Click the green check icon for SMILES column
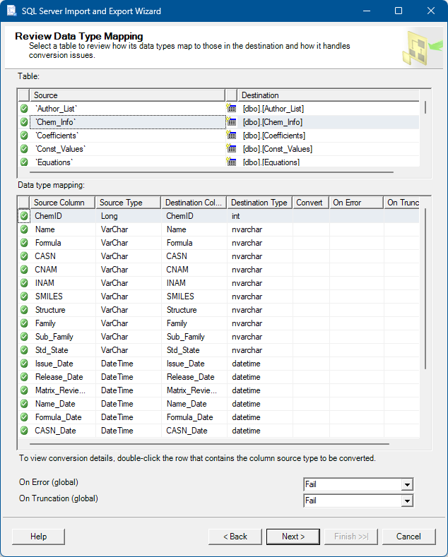 [x=24, y=297]
